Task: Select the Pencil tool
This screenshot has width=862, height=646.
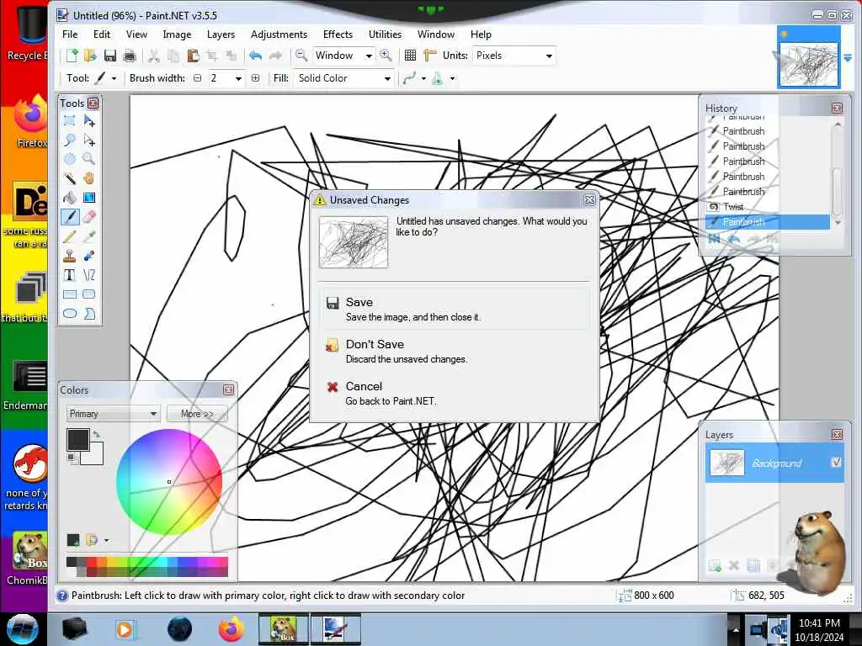Action: pyautogui.click(x=70, y=236)
